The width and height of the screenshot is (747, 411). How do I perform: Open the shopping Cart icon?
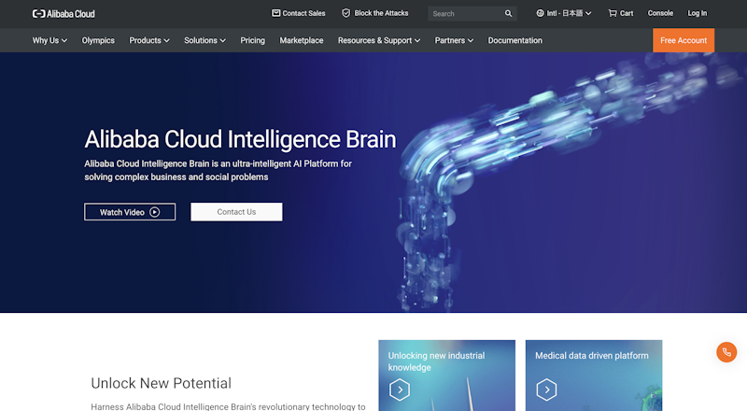click(x=613, y=14)
